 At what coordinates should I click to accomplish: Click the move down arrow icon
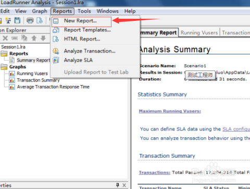coord(43,38)
